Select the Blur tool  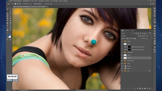pyautogui.click(x=7, y=23)
